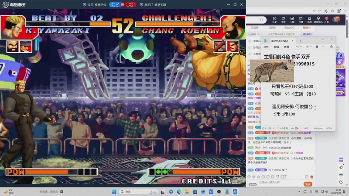This screenshot has width=349, height=196.
Task: Open the Follow heart icon in header
Action: pos(283,20)
